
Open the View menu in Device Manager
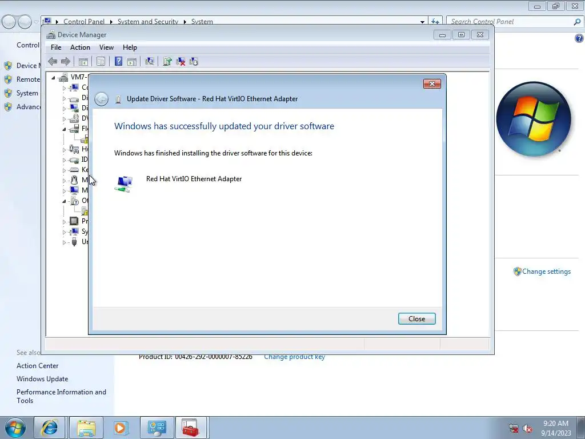(106, 47)
